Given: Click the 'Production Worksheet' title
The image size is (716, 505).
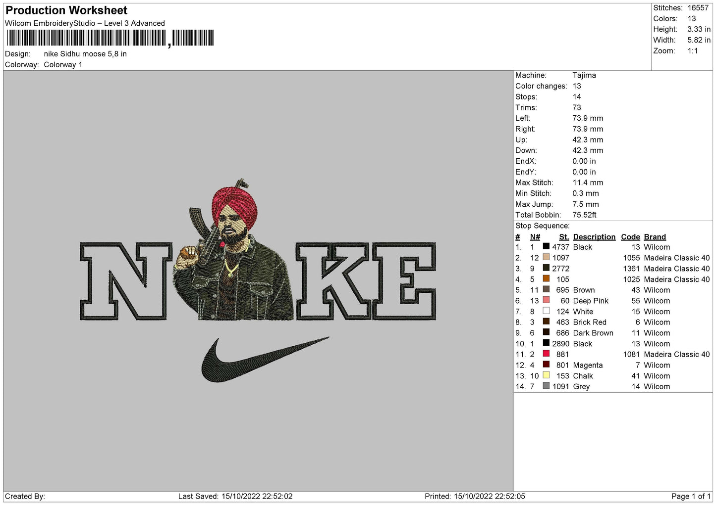Looking at the screenshot, I should coord(66,10).
